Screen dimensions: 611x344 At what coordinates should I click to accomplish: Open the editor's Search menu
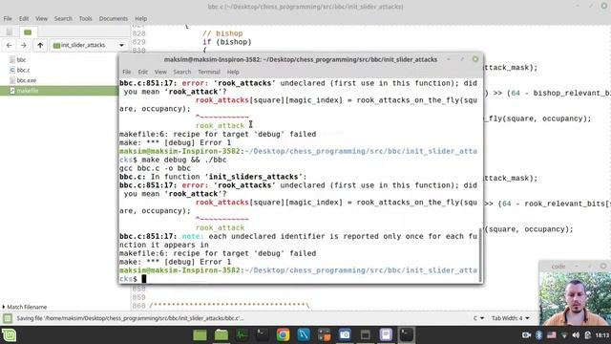coord(63,19)
